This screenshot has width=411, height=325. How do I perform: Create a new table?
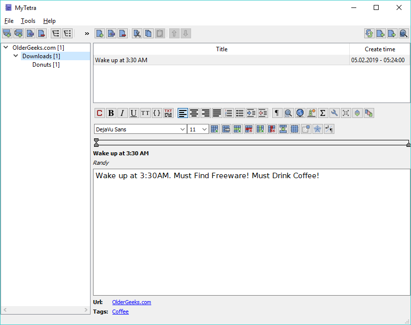[x=214, y=129]
